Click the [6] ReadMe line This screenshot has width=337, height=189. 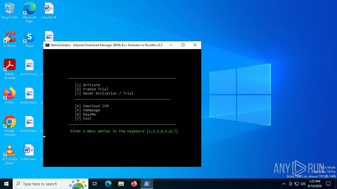tap(85, 114)
